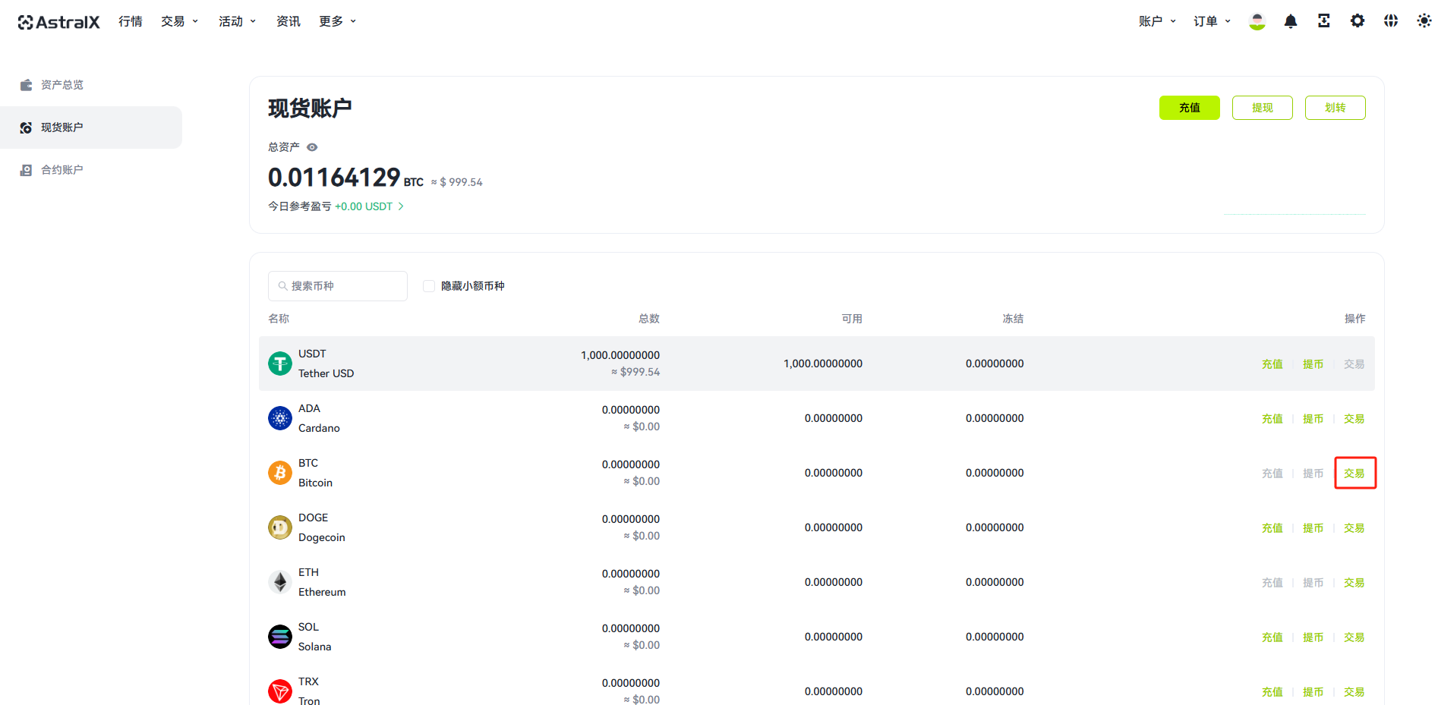
Task: Select 合约账户 in sidebar
Action: click(x=91, y=170)
